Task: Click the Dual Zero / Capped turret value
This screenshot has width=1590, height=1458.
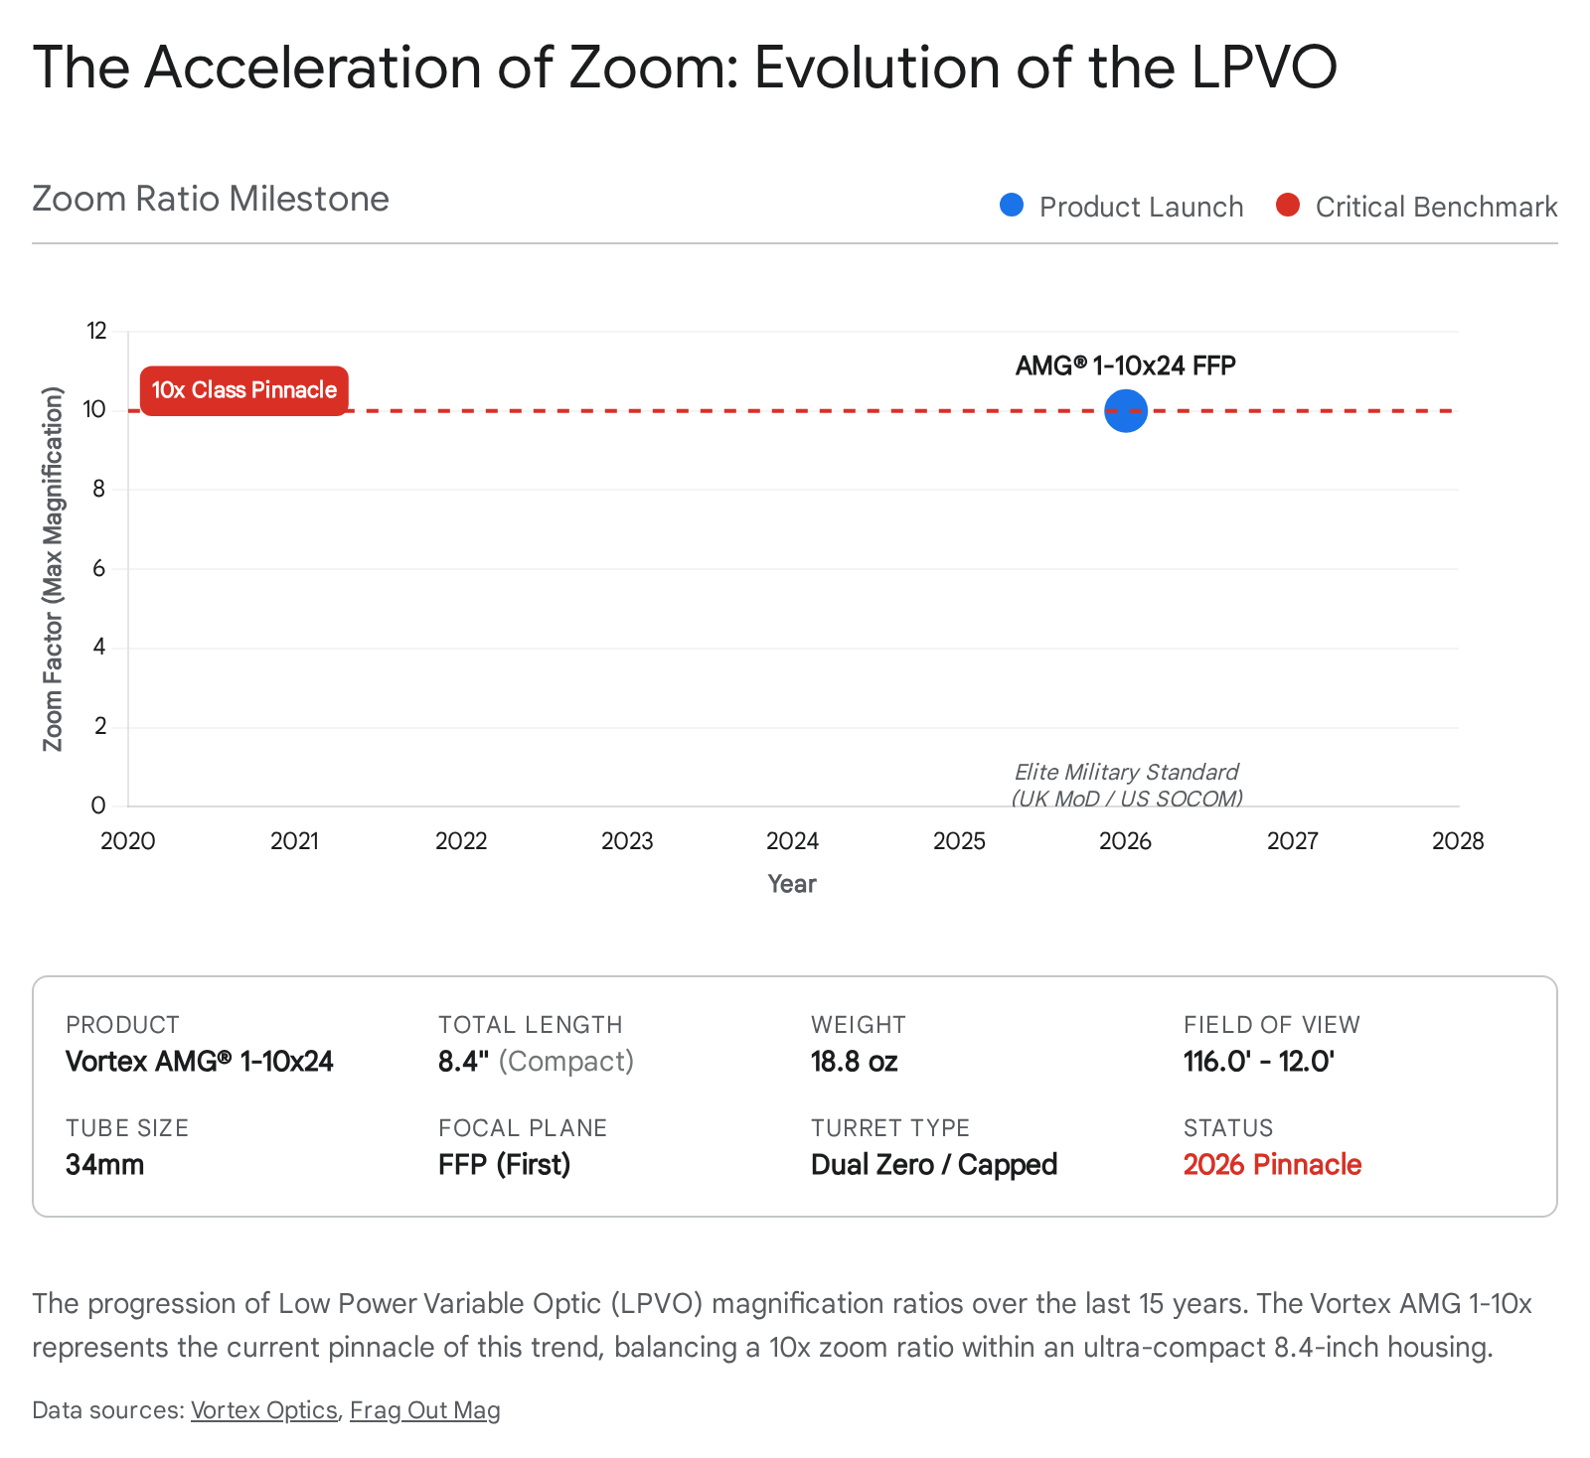Action: coord(933,1164)
